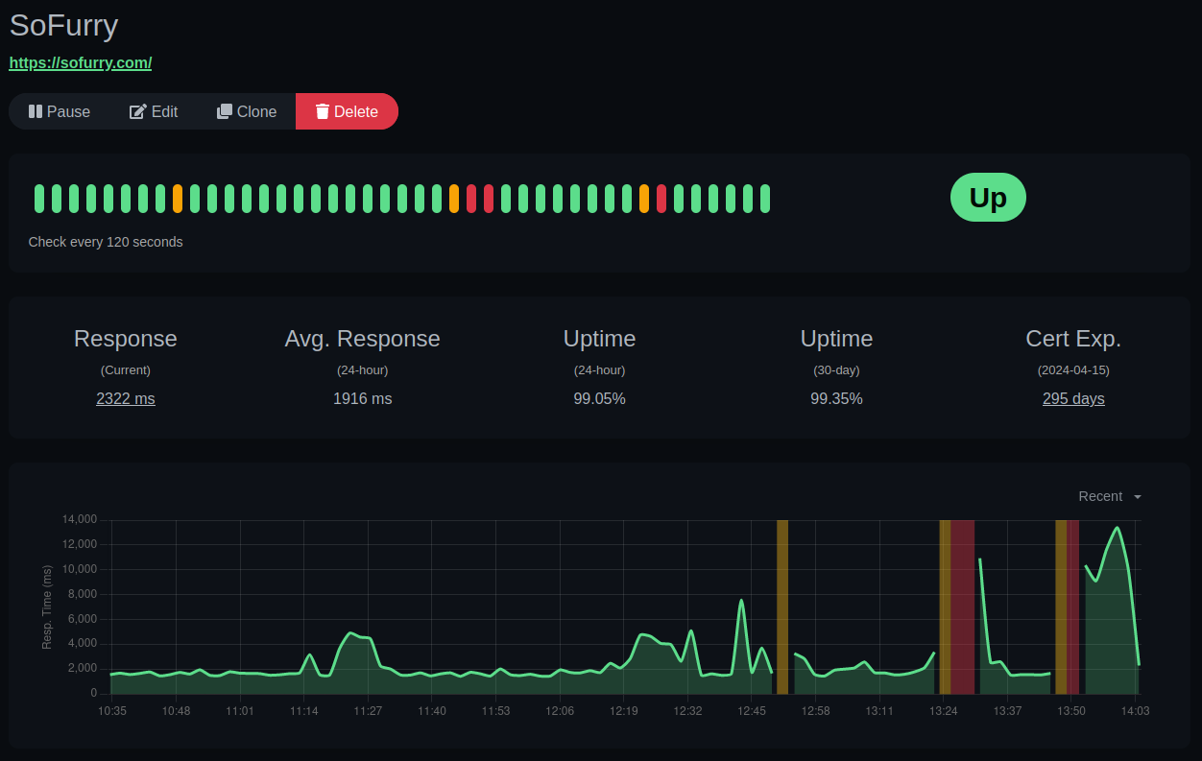This screenshot has height=761, width=1202.
Task: Open the Recent chart period dropdown
Action: pyautogui.click(x=1110, y=496)
